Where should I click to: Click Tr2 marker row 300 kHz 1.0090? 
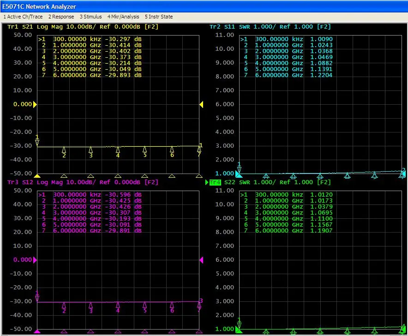(286, 39)
